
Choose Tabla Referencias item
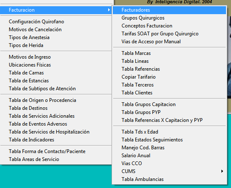pyautogui.click(x=169, y=69)
